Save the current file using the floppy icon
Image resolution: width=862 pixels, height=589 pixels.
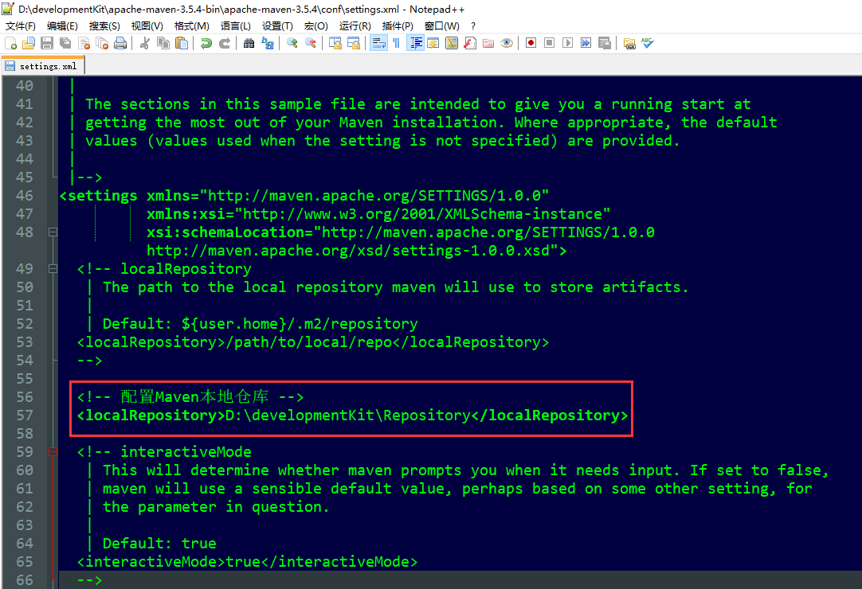point(47,44)
